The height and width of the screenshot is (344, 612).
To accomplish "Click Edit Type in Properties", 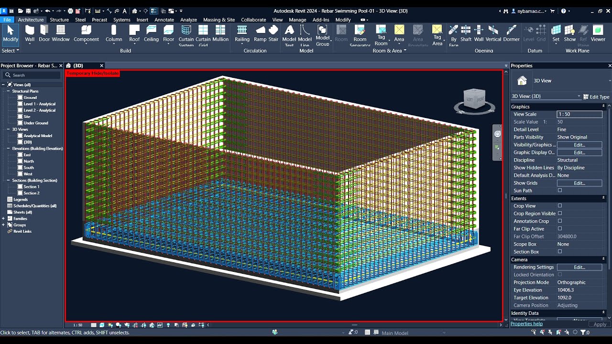I will pyautogui.click(x=596, y=97).
